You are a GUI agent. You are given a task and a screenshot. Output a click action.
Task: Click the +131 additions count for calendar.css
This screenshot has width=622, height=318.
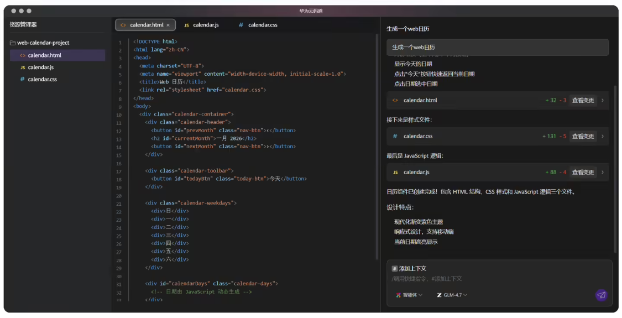549,136
